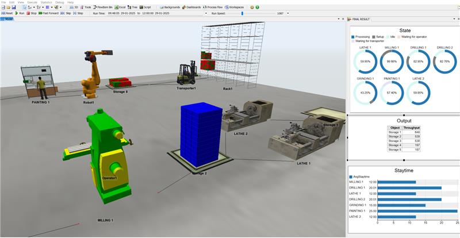Image resolution: width=460 pixels, height=238 pixels.
Task: Select the LATHE 2 machine in the model
Action: coord(247,115)
